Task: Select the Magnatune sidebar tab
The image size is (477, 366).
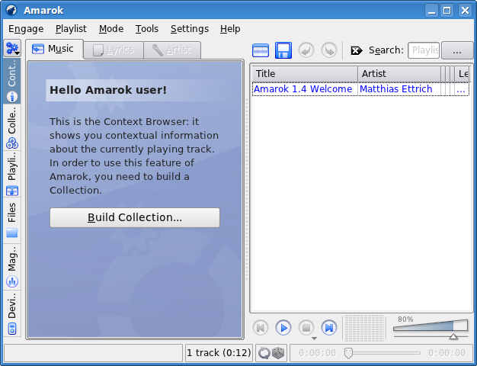Action: (12, 267)
